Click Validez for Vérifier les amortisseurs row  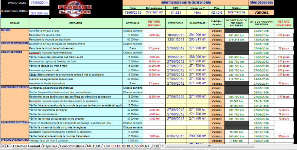(216, 114)
